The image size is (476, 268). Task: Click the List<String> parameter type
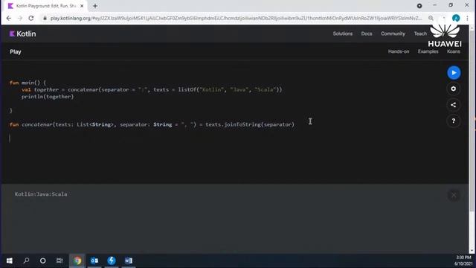click(95, 124)
